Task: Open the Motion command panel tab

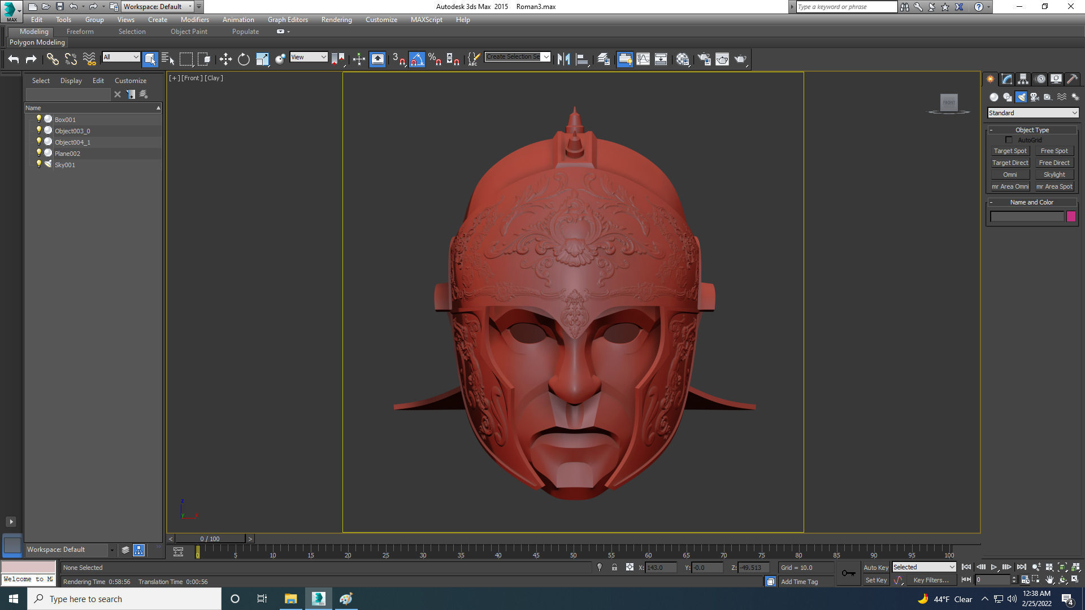Action: coord(1040,79)
